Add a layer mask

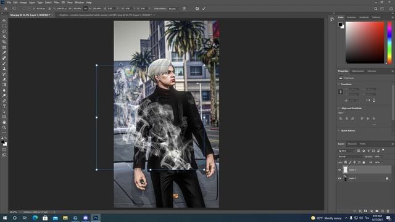tap(365, 211)
